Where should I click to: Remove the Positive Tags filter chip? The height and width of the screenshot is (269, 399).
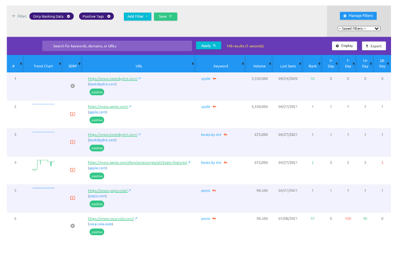coord(109,17)
